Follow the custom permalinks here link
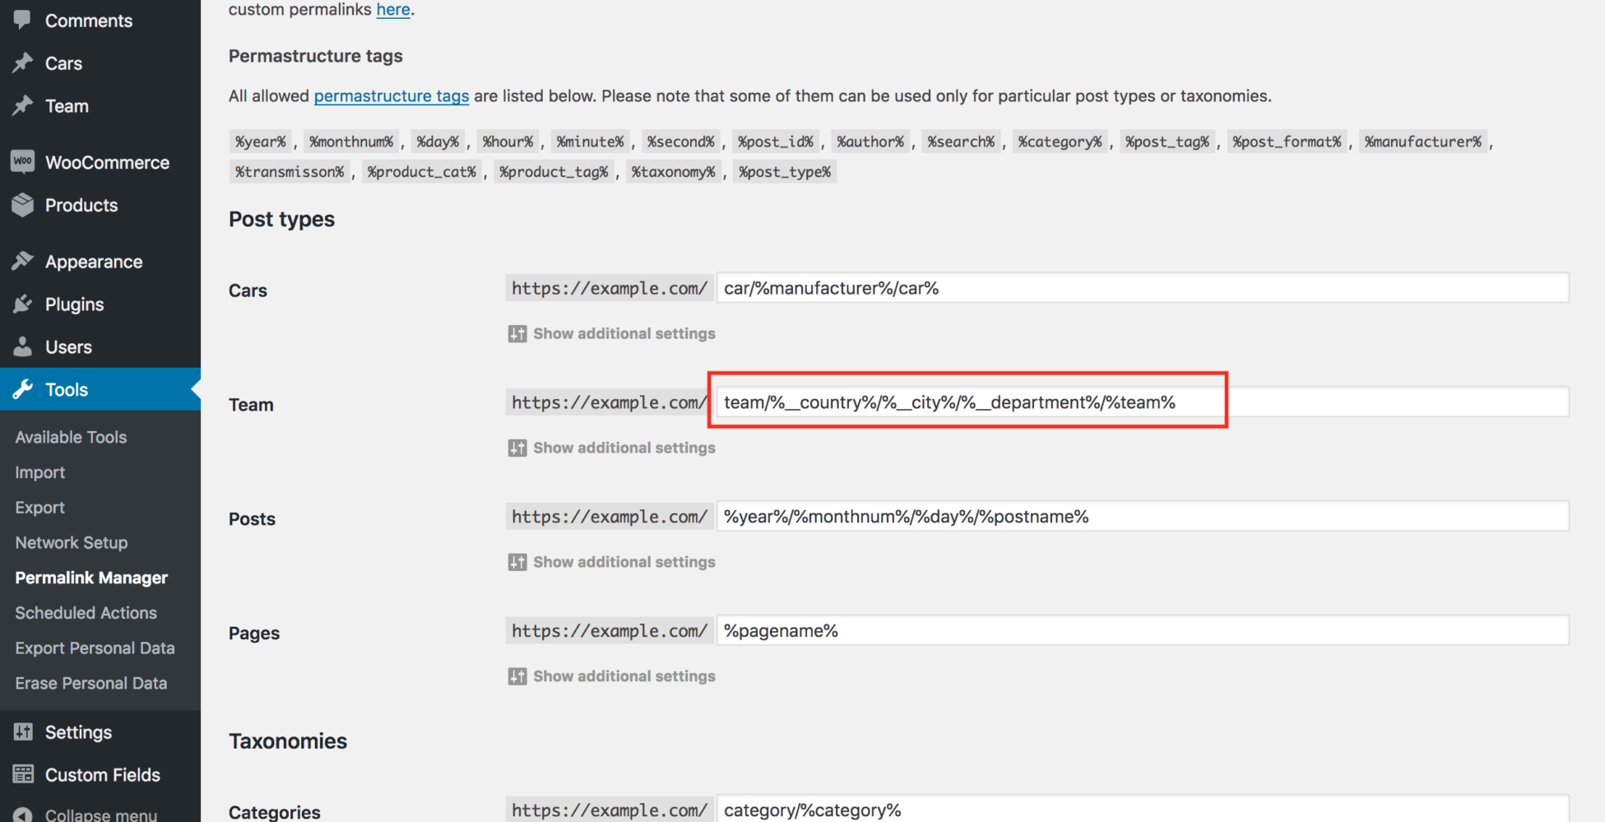 (x=392, y=10)
